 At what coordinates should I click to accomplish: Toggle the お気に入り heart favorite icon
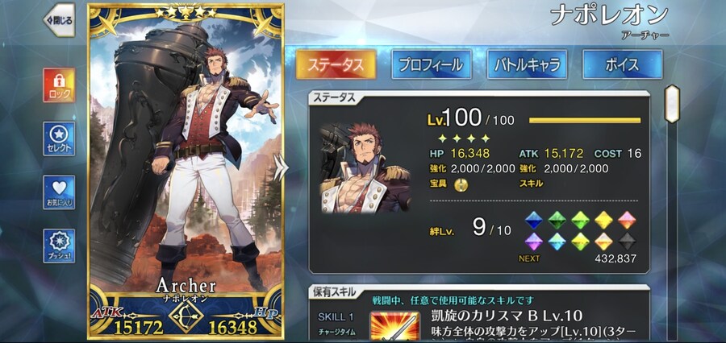pyautogui.click(x=59, y=192)
